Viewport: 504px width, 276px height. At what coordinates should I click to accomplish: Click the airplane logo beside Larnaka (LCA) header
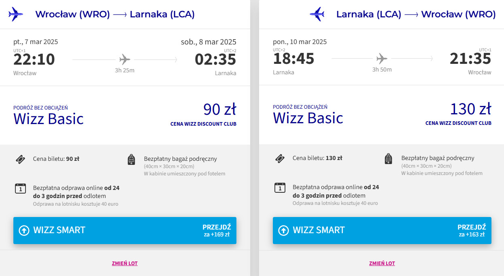317,14
